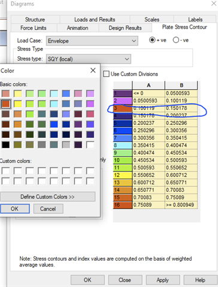Click Define Custom Colors button

click(x=47, y=197)
